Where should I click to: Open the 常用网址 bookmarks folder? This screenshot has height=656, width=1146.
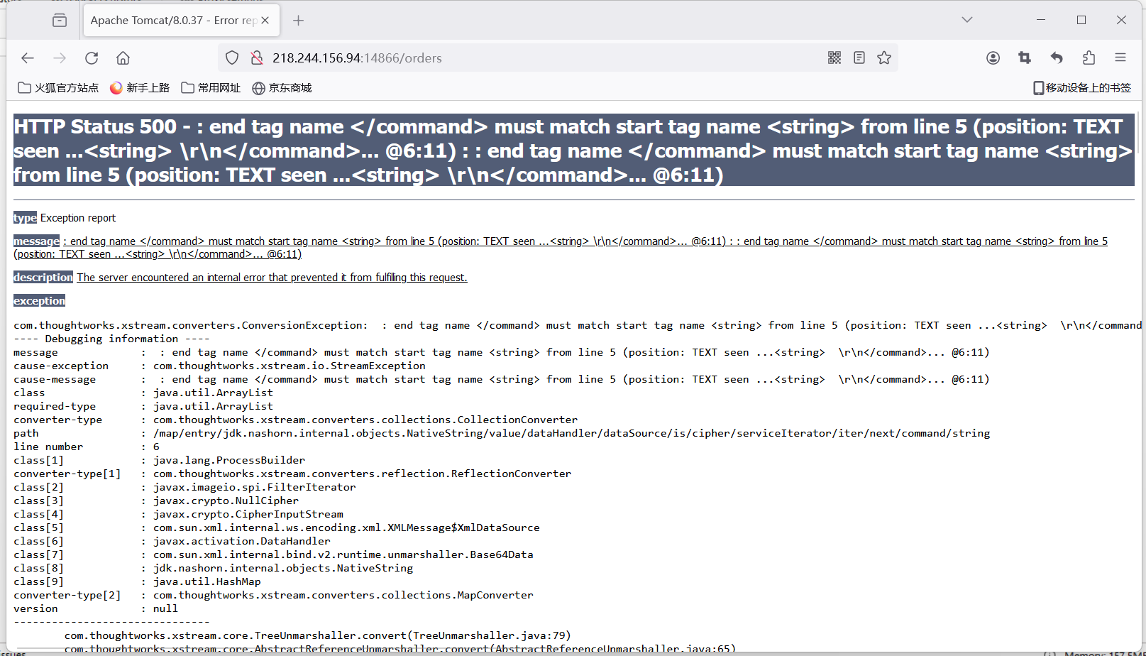211,88
